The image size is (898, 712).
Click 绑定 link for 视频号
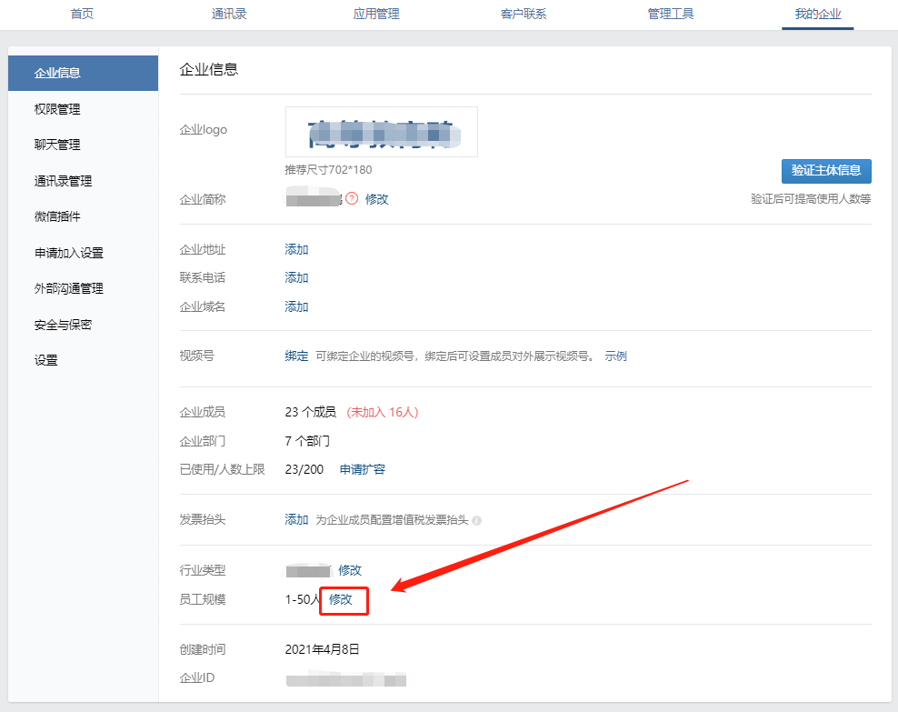tap(296, 356)
